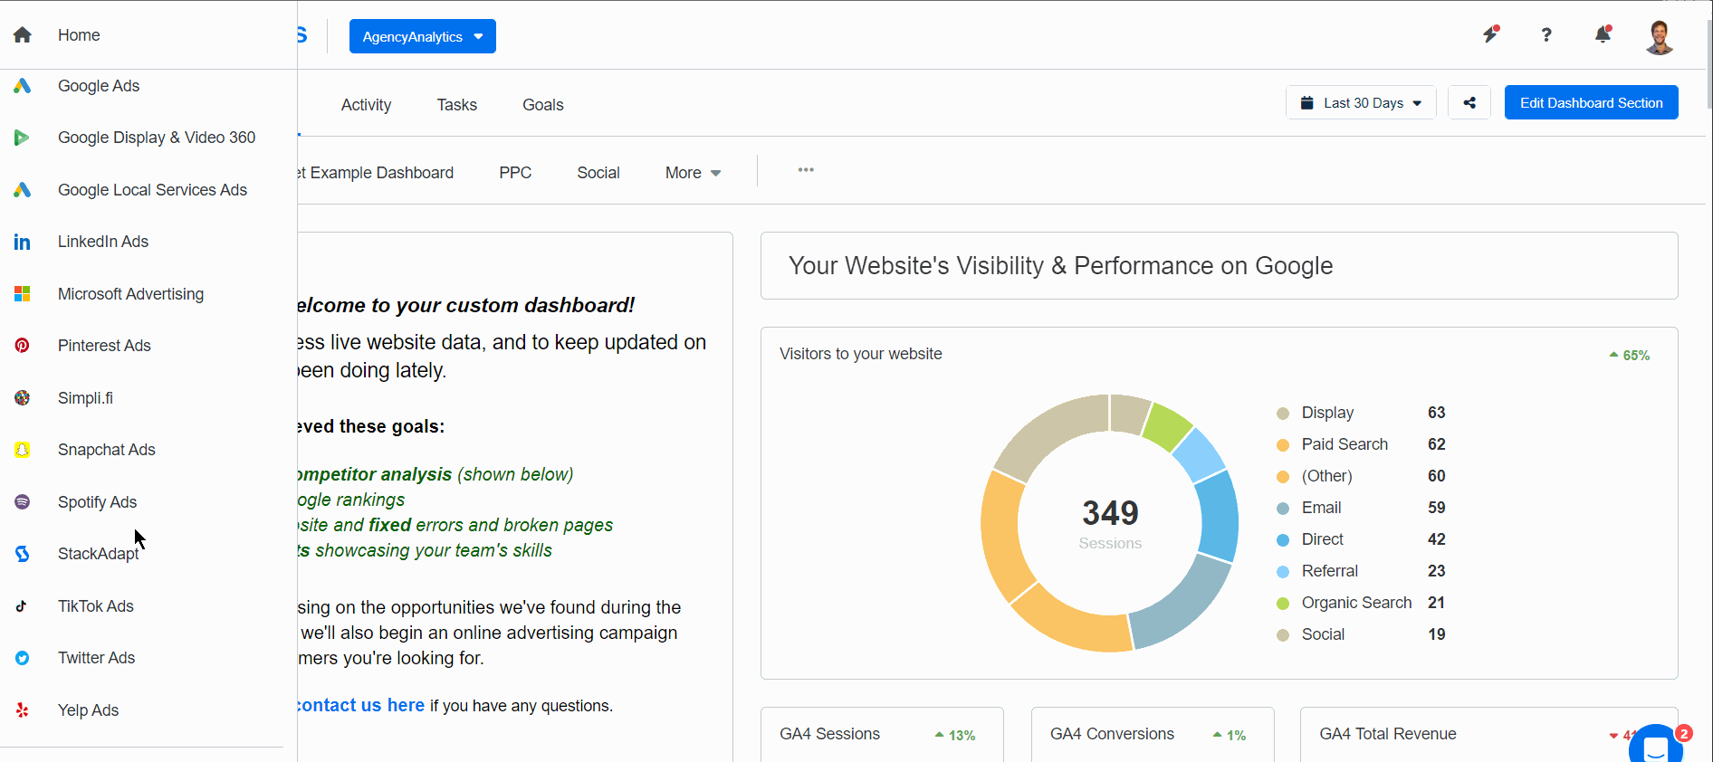Click the Organic Search legend color dot

coord(1282,604)
